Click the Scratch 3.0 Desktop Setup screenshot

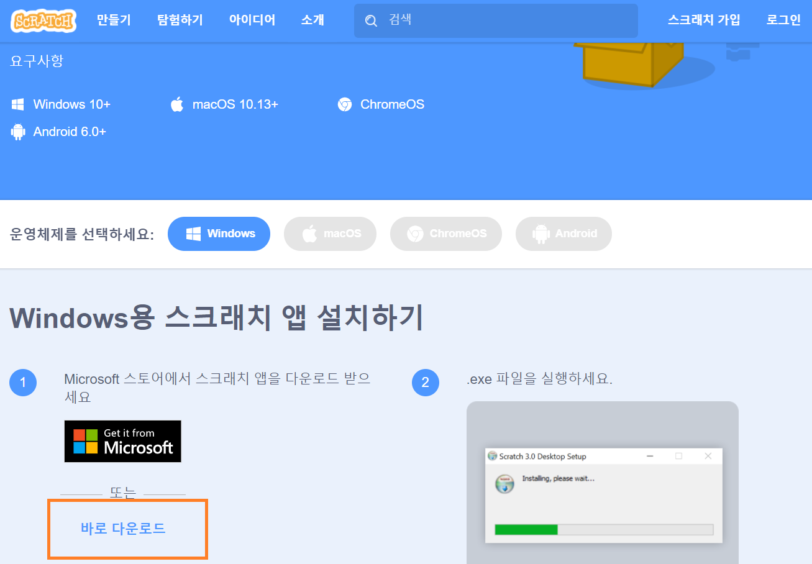[x=603, y=495]
